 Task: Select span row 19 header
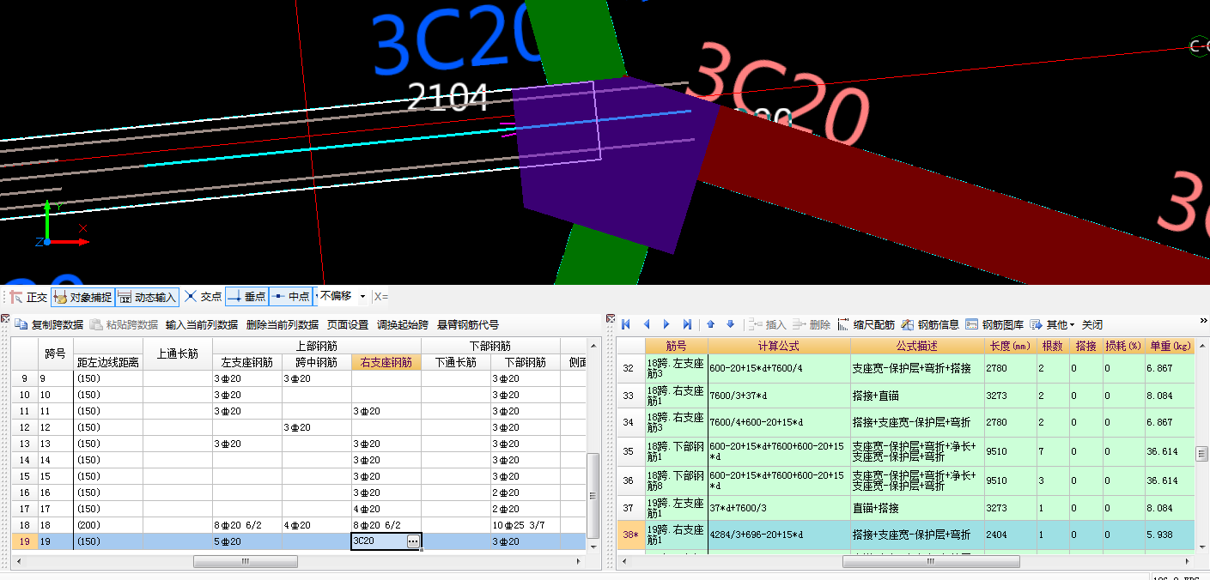click(x=25, y=541)
